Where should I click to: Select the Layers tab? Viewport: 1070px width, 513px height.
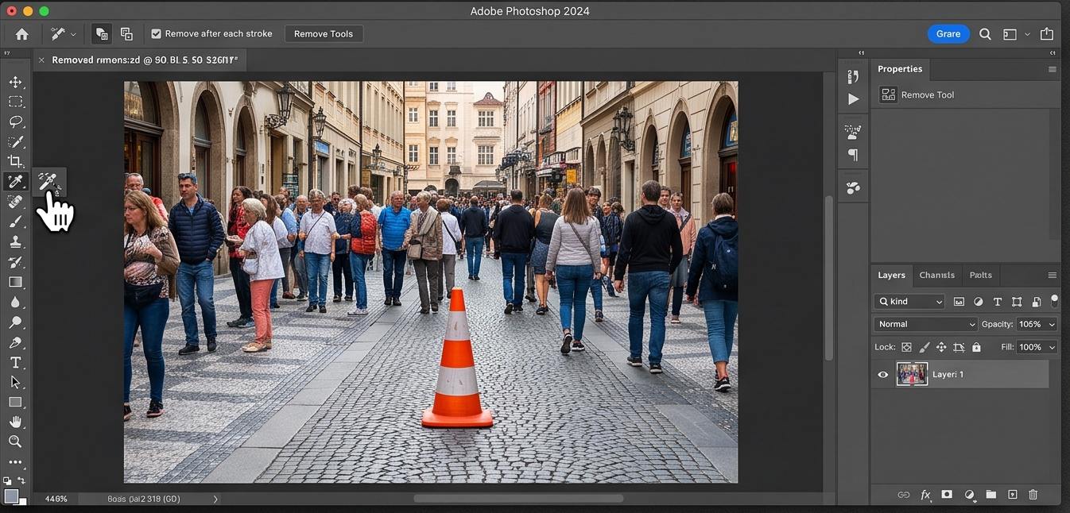click(x=891, y=276)
